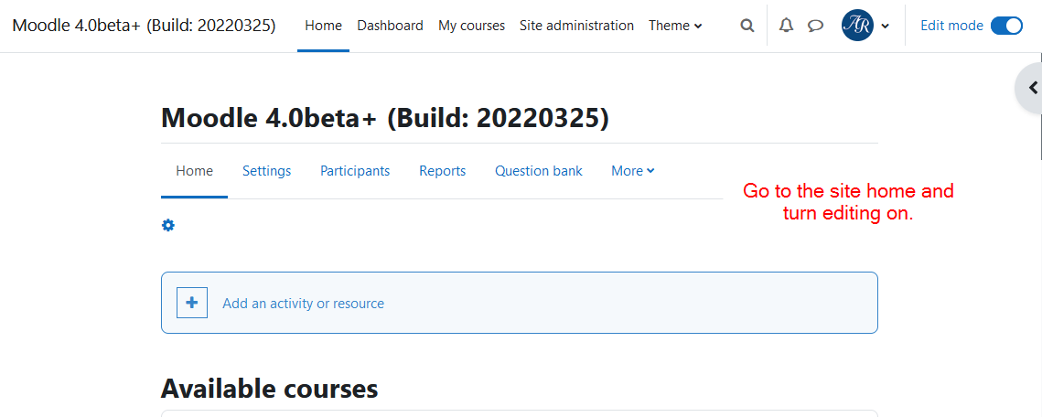Click the user avatar with initials
The image size is (1042, 417).
tap(857, 26)
